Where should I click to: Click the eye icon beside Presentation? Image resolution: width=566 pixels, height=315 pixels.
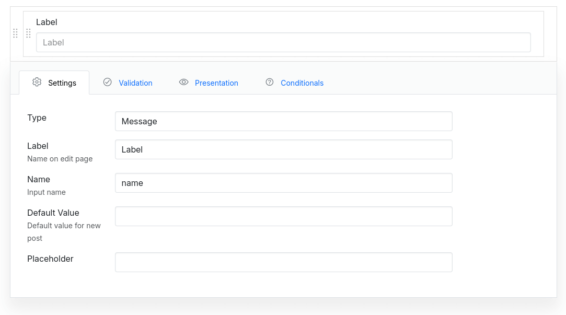pyautogui.click(x=183, y=82)
